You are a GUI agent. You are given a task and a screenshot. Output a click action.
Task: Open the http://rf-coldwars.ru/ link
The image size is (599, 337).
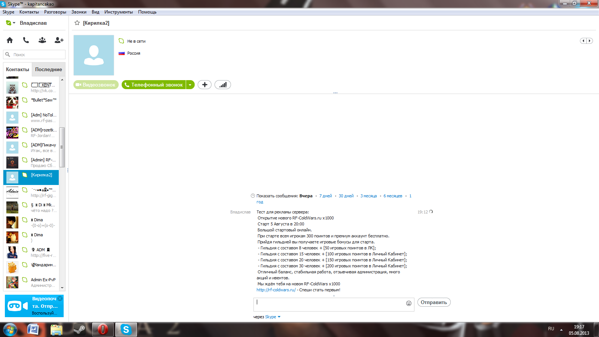click(x=276, y=290)
